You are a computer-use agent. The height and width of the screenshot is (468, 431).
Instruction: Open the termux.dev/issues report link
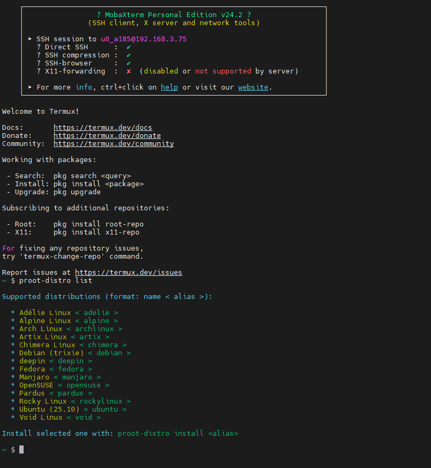[128, 273]
